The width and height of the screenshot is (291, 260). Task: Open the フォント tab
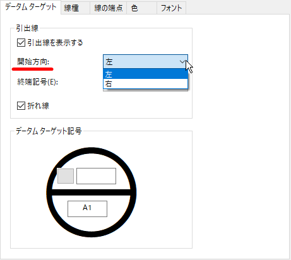point(171,8)
